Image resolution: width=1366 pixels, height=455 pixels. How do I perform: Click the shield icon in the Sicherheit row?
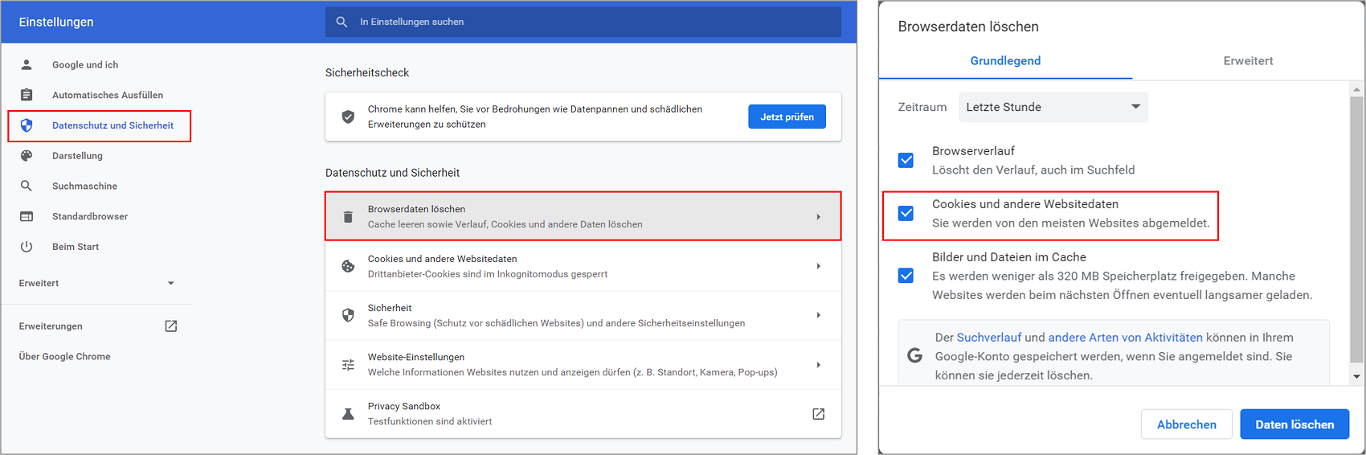(348, 315)
